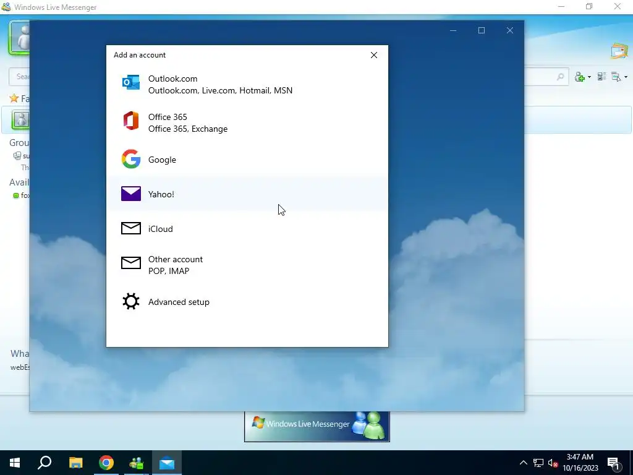
Task: Click the Messenger search magnifier icon
Action: pyautogui.click(x=560, y=77)
